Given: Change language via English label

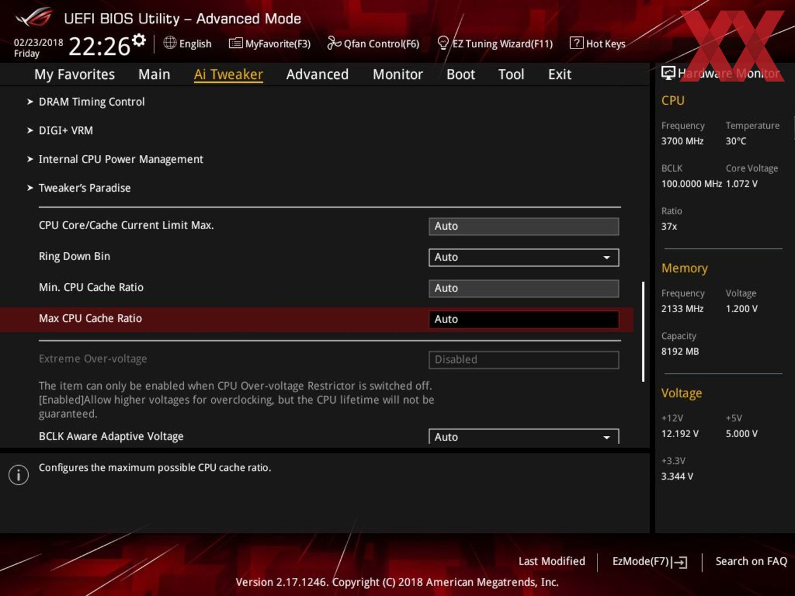Looking at the screenshot, I should click(195, 44).
